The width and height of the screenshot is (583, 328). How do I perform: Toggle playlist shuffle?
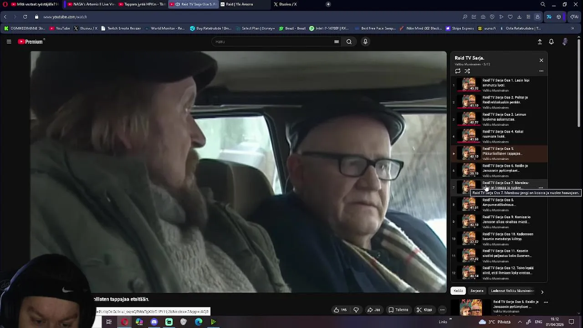(x=467, y=71)
